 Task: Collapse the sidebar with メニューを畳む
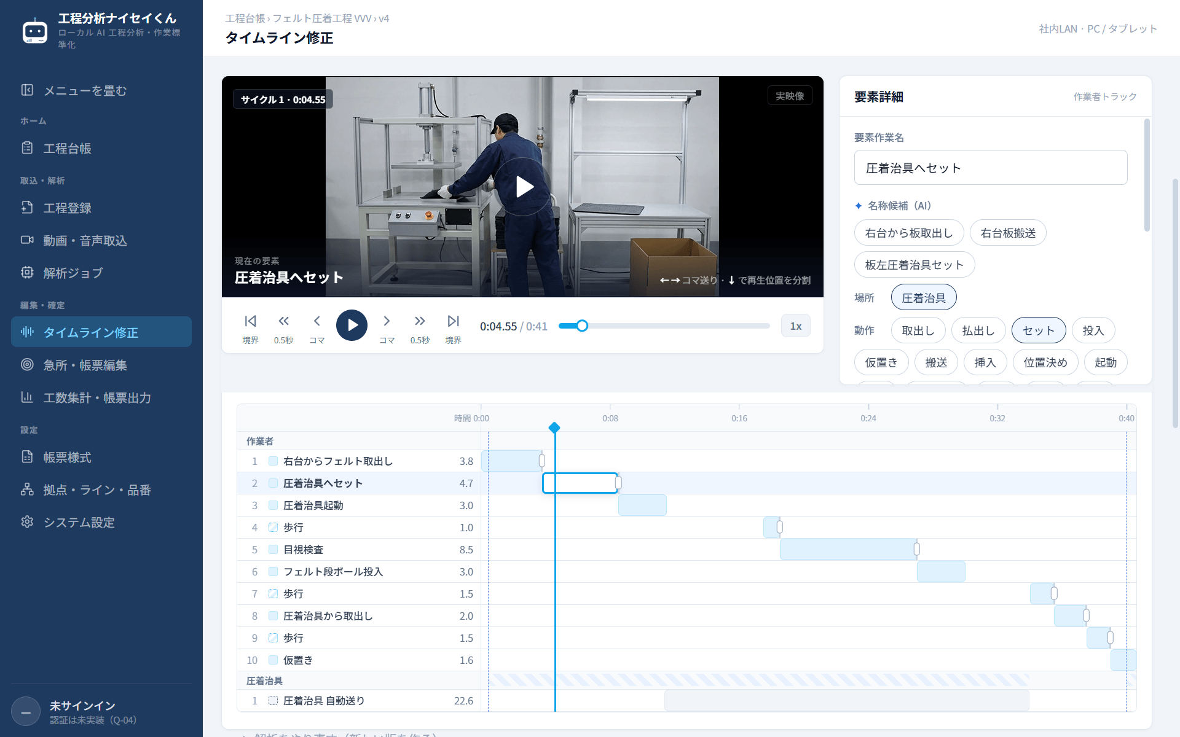click(x=101, y=90)
